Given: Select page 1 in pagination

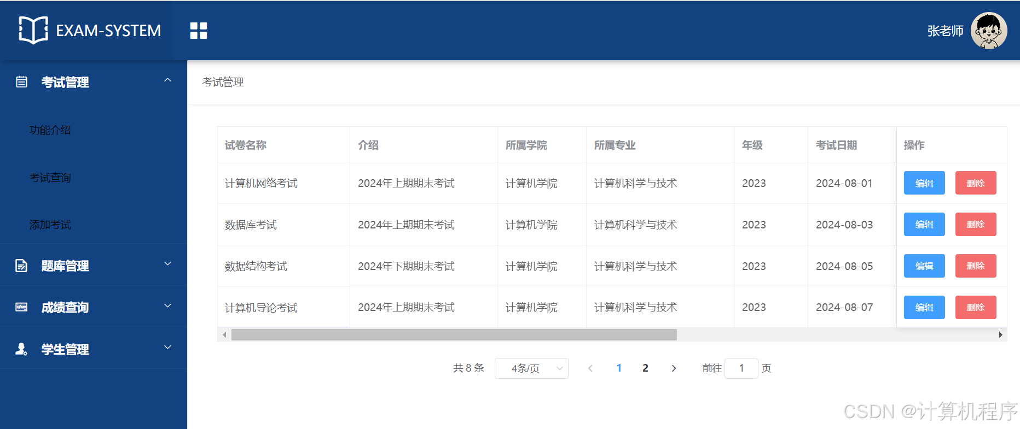Looking at the screenshot, I should click(x=619, y=368).
